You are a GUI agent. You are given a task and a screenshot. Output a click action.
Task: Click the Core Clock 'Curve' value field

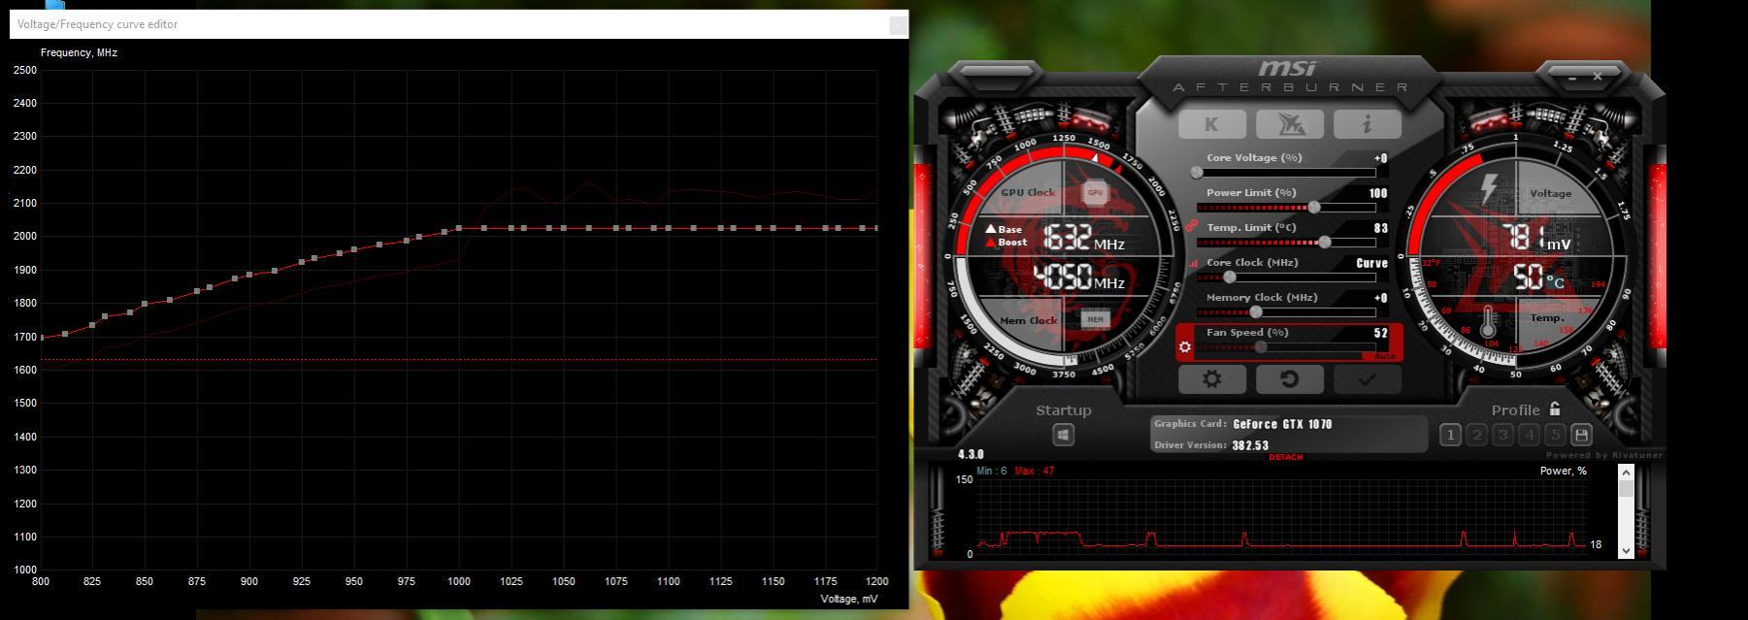[x=1371, y=263]
